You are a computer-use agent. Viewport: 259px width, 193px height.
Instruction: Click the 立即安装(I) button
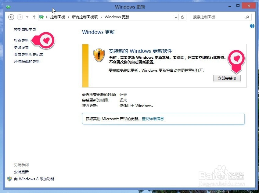(x=227, y=78)
